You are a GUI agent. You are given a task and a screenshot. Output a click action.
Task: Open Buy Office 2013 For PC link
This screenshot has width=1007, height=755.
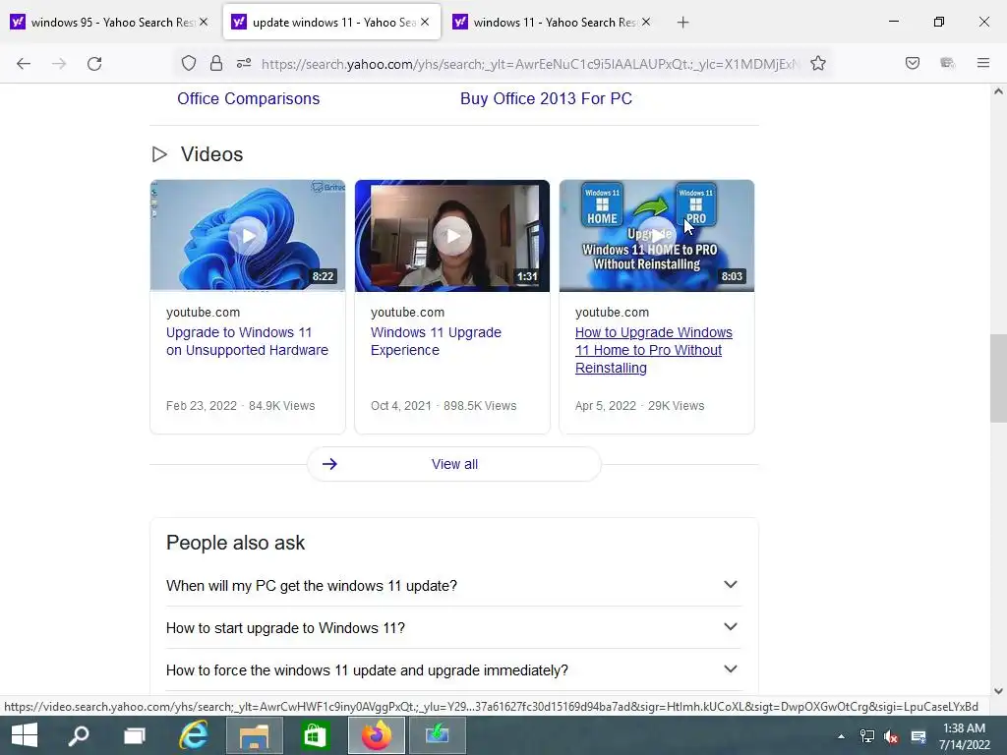click(547, 99)
